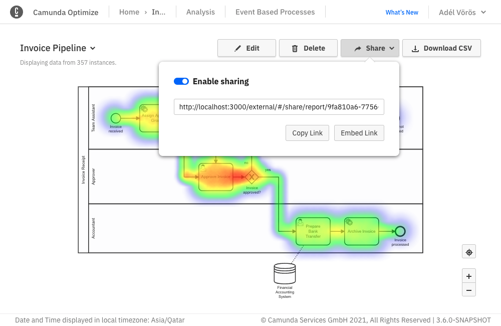Click the trash icon to delete the report
Image resolution: width=501 pixels, height=326 pixels.
click(x=296, y=48)
